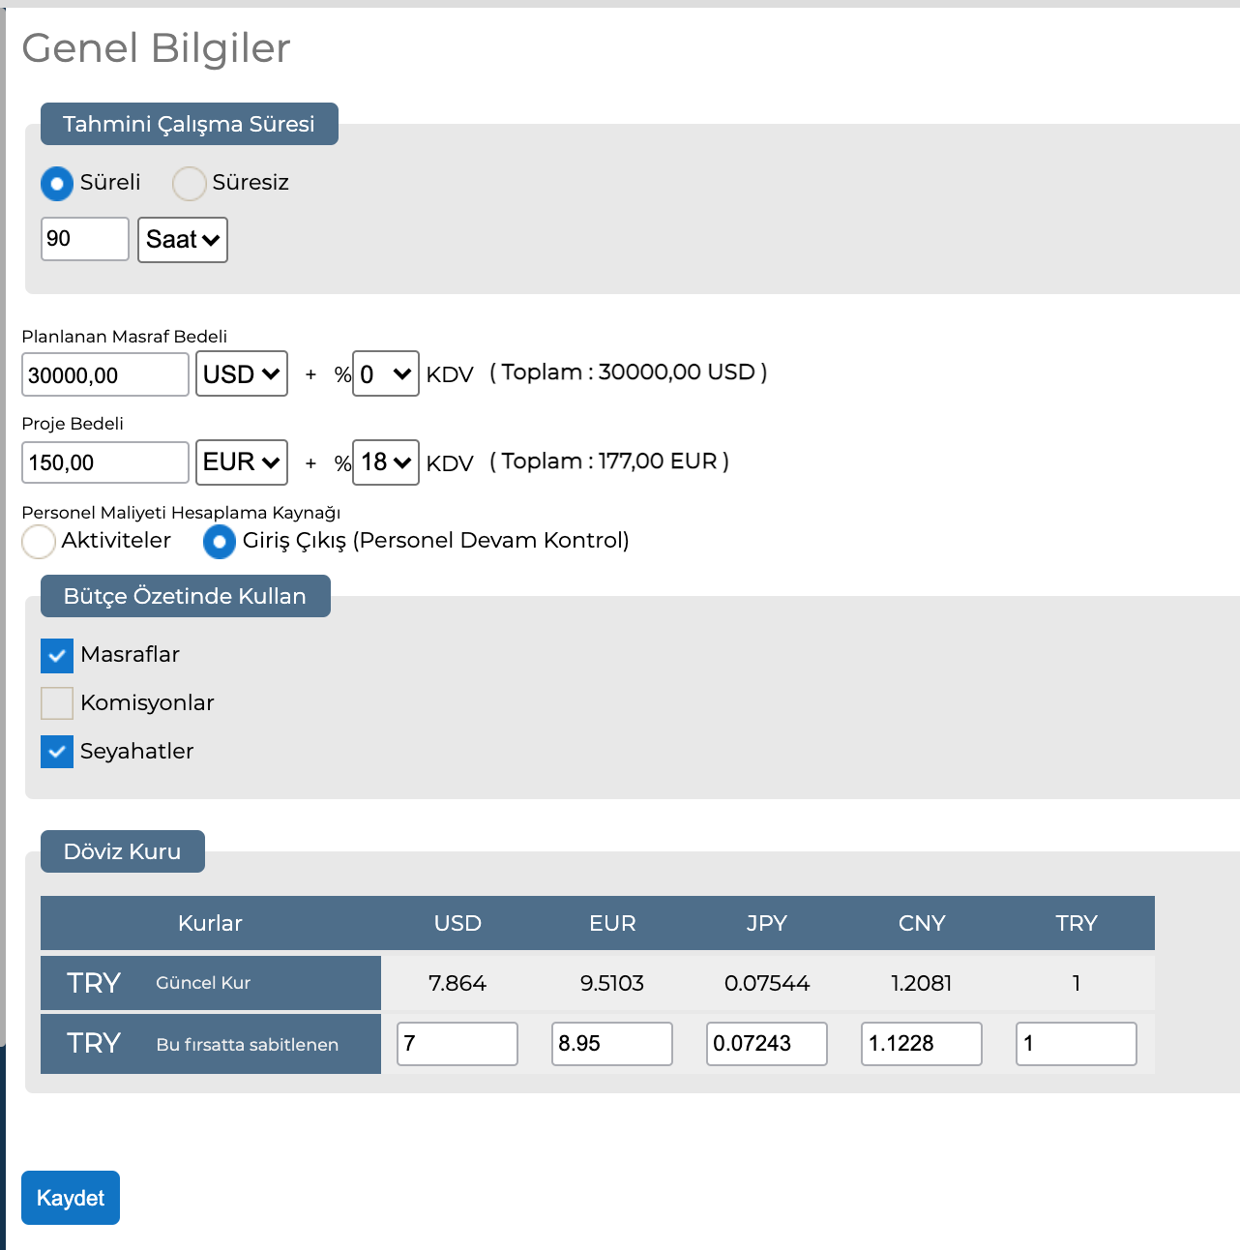
Task: Click the fixed EUR rate field 8.95
Action: point(612,1044)
